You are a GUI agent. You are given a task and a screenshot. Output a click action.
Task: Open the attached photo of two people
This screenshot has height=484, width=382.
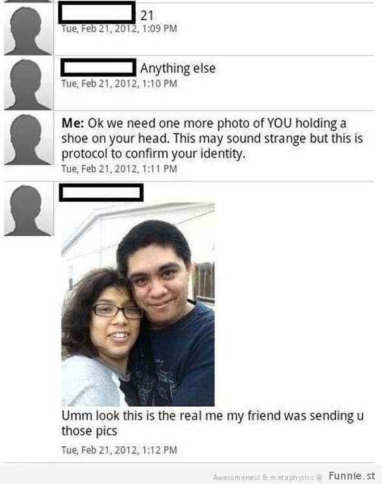(138, 304)
